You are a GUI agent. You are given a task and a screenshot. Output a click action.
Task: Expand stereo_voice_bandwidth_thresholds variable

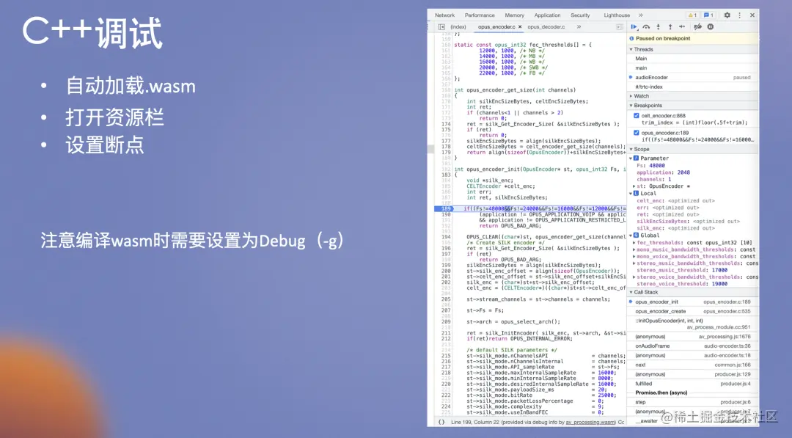(634, 277)
